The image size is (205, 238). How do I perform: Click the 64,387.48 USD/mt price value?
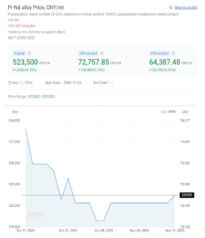171,62
